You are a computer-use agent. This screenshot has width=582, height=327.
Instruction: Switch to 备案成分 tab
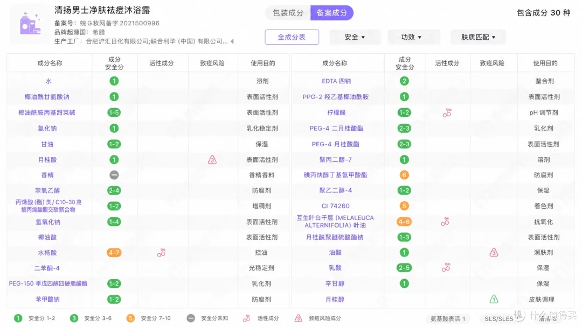[x=331, y=13]
